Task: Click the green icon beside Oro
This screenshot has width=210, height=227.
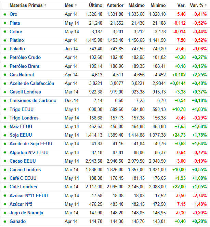Action: point(5,14)
